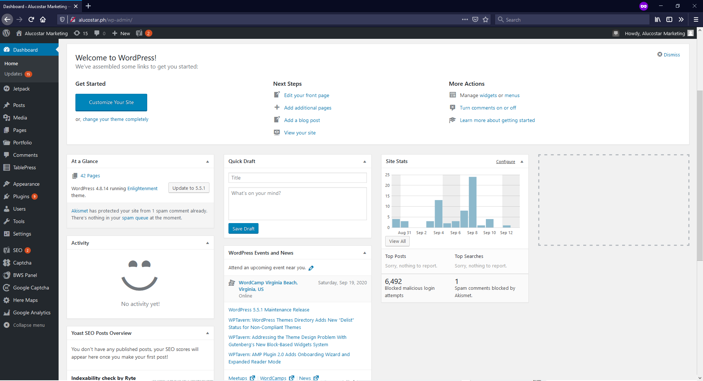Open Media library icon in sidebar

click(x=7, y=118)
